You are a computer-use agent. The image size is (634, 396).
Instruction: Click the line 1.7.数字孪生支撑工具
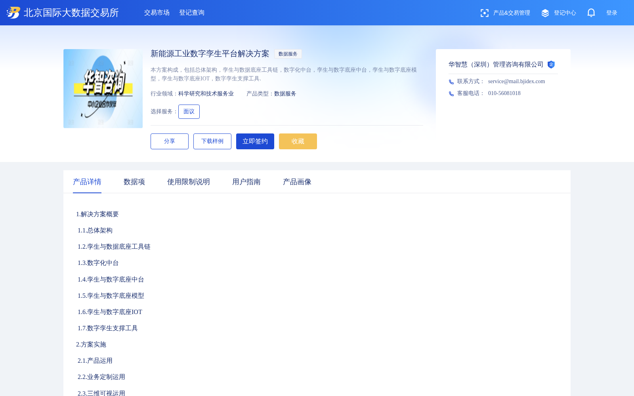pos(108,328)
